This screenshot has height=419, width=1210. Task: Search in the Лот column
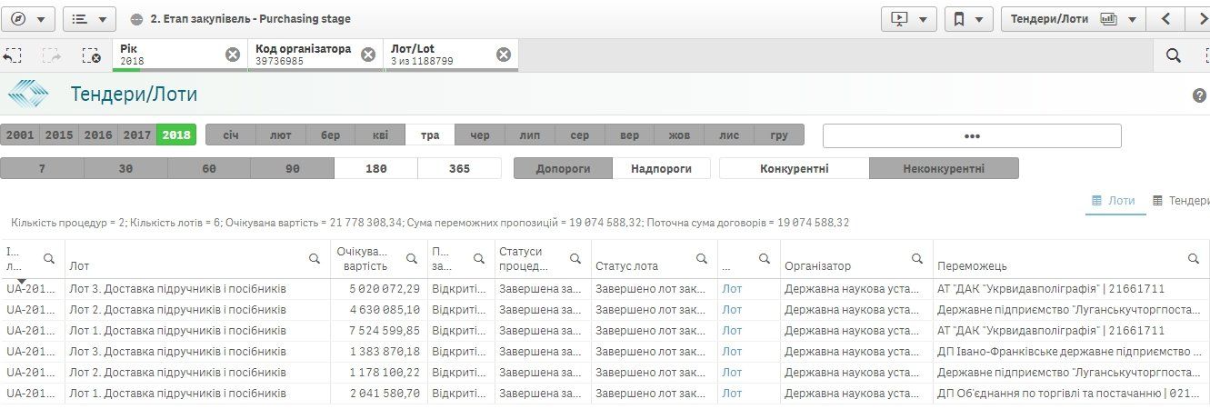click(315, 258)
